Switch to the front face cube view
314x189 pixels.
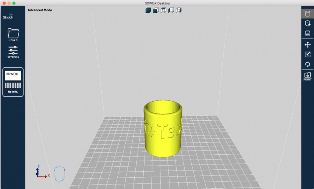(x=156, y=10)
